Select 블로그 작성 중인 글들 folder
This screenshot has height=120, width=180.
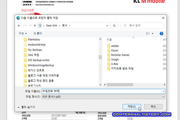(x=41, y=81)
